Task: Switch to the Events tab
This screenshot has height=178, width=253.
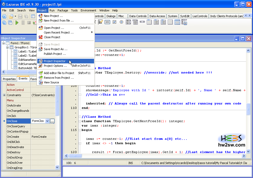Action: [23, 78]
